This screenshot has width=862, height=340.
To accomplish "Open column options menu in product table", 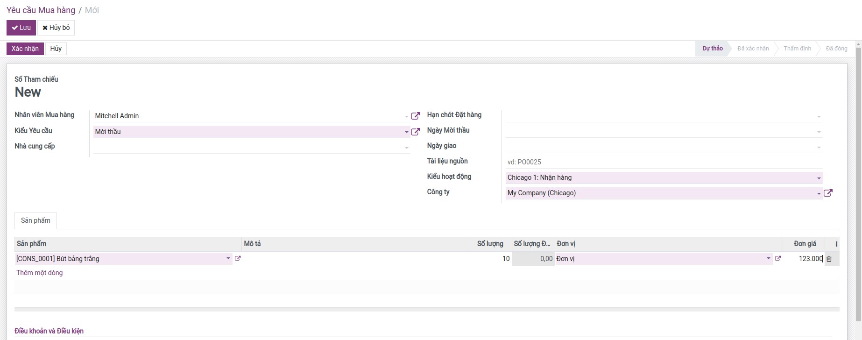I will 836,244.
